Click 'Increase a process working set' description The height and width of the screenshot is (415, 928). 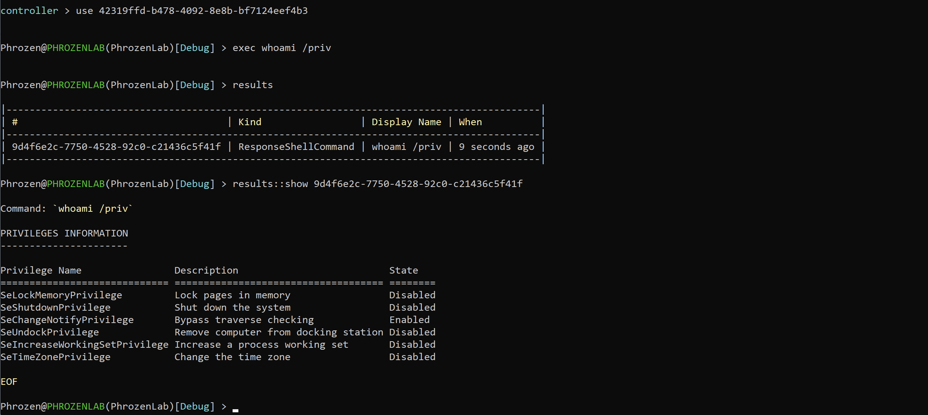point(261,345)
